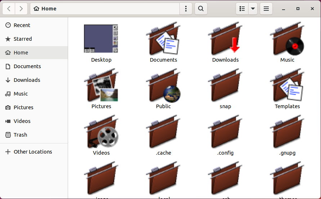The width and height of the screenshot is (321, 199).
Task: Select Home in the sidebar
Action: pos(34,53)
